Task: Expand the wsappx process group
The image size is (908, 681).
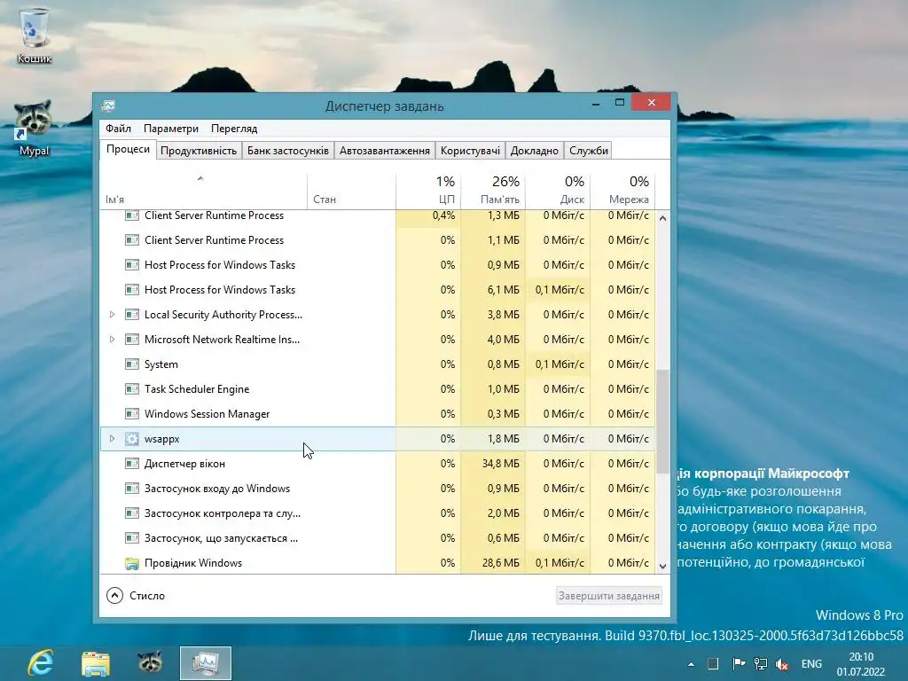Action: coord(113,439)
